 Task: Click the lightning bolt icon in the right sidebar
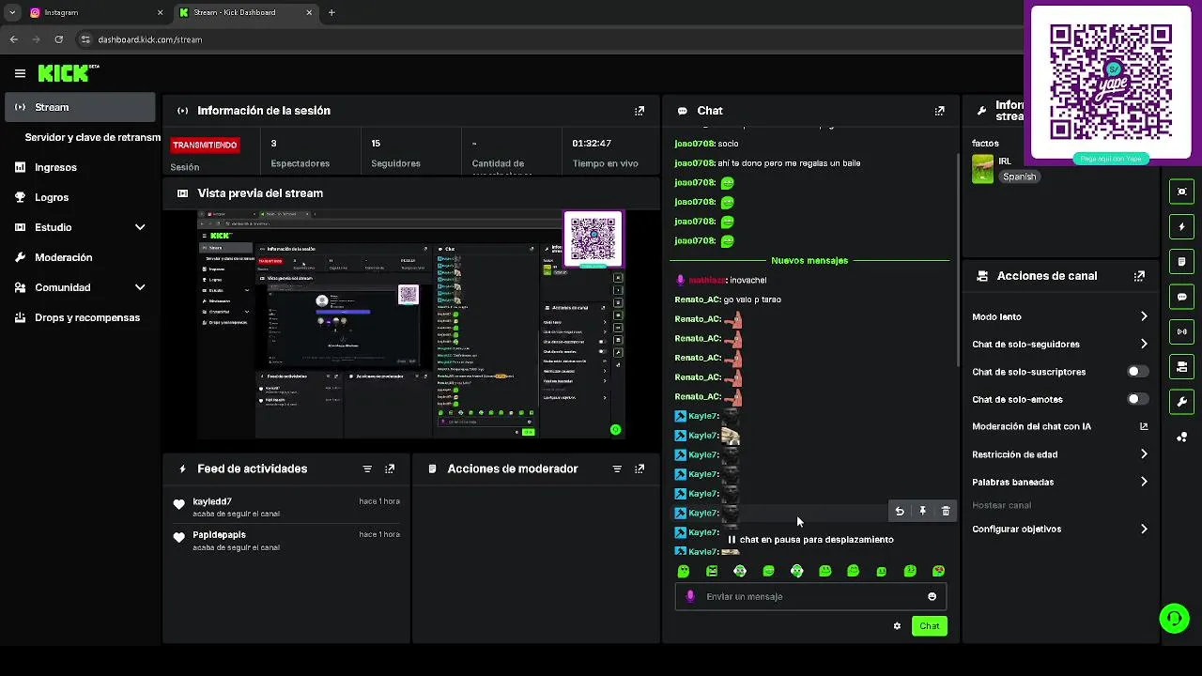click(x=1181, y=226)
